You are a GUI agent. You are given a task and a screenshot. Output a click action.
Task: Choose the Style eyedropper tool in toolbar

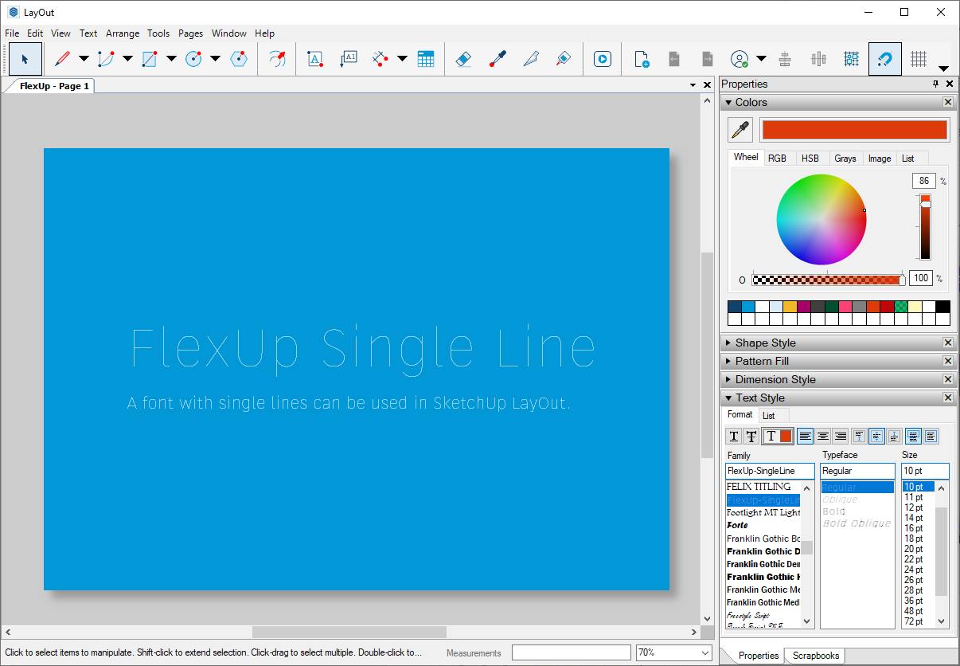(498, 59)
